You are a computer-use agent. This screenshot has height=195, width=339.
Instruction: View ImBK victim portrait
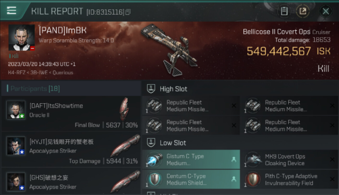[22, 37]
